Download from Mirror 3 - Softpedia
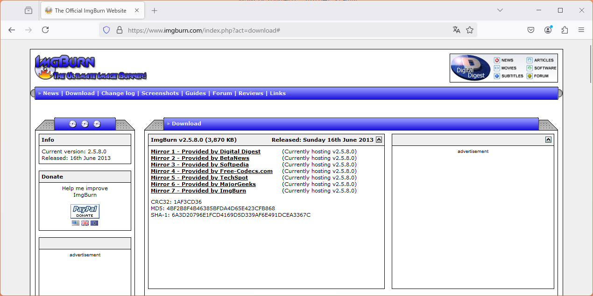This screenshot has width=593, height=296. tap(200, 165)
